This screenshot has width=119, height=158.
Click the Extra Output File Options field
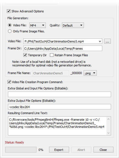(59, 107)
